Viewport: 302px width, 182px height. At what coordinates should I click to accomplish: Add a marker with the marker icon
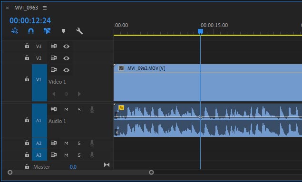[63, 31]
